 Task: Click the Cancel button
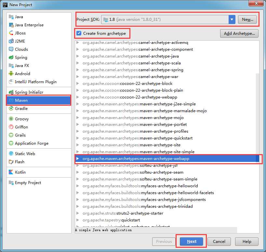point(219,241)
